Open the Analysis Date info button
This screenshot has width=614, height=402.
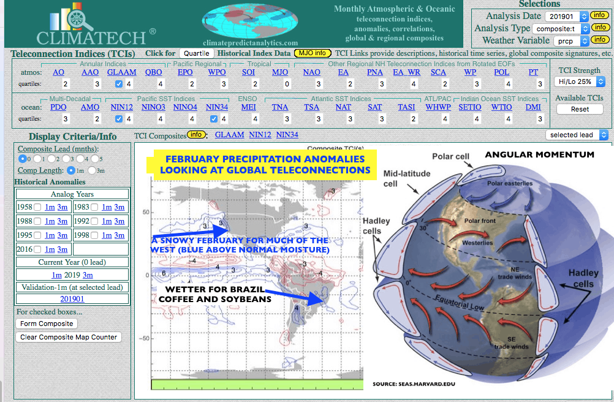[x=599, y=16]
